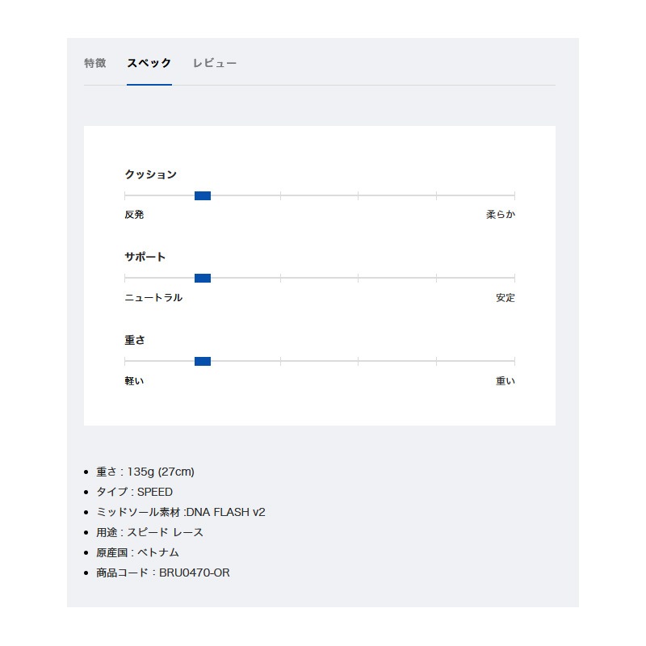Click the 反発 label under the cushion slider
Screen dimensions: 646x646
pos(134,215)
